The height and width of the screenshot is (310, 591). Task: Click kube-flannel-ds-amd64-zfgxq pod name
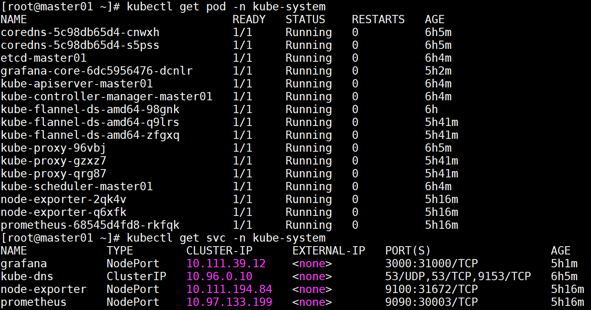[x=90, y=135]
